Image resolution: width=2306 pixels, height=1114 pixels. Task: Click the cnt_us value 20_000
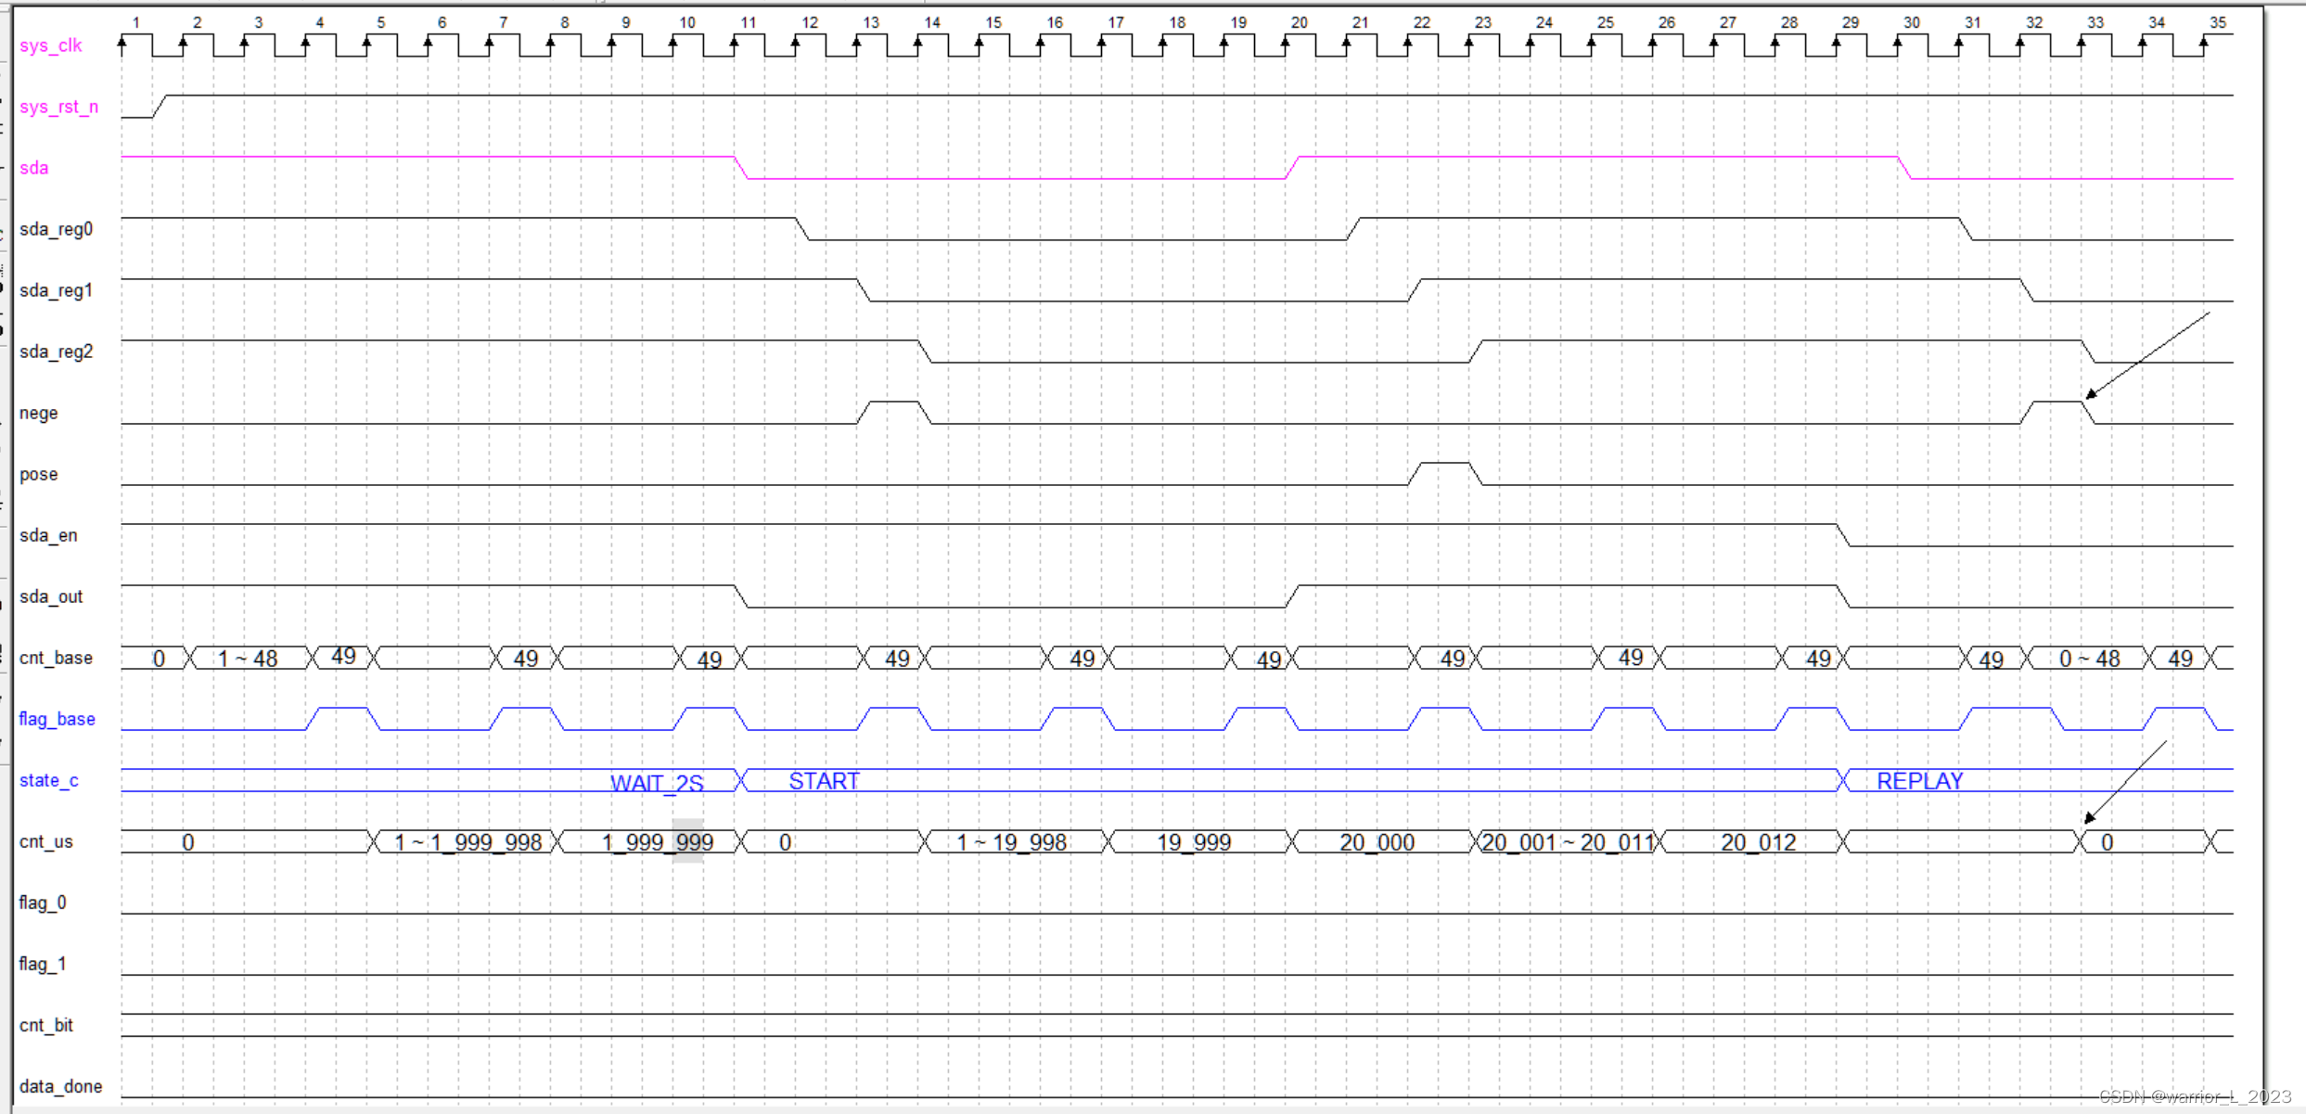1377,842
